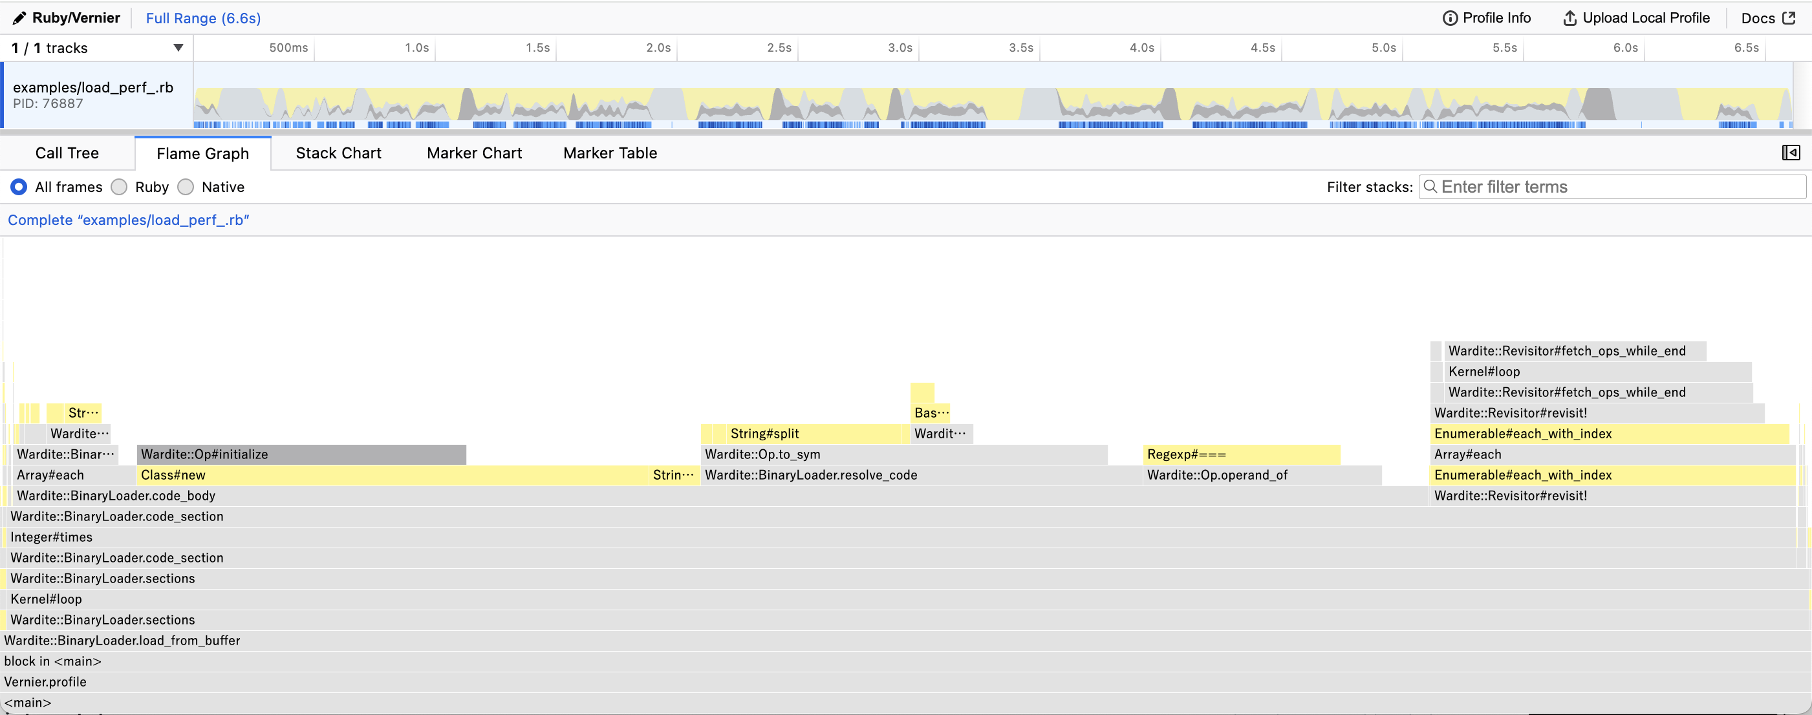Switch to the Stack Chart tab
This screenshot has width=1812, height=715.
338,153
